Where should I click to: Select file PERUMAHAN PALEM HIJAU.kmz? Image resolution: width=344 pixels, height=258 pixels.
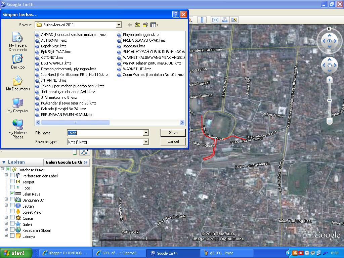coord(64,115)
